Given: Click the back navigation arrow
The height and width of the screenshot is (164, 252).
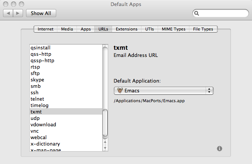Looking at the screenshot, I should click(x=9, y=13).
